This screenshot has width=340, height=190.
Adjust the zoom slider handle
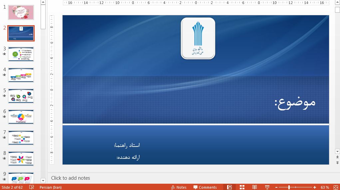point(289,187)
